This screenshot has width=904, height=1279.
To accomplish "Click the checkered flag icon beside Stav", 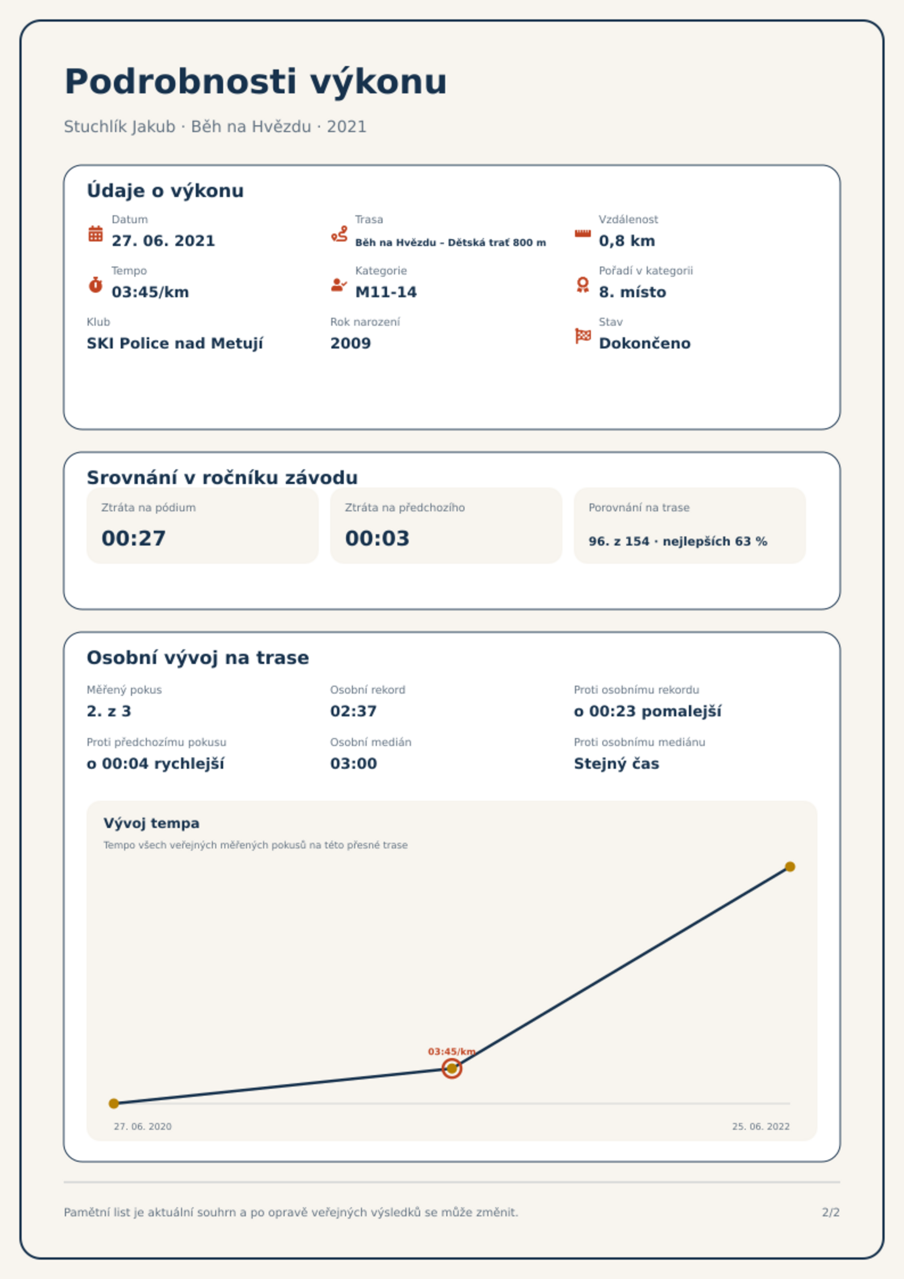I will (x=582, y=336).
